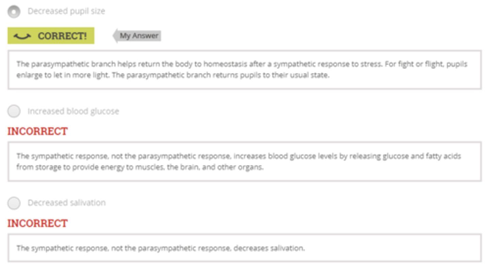This screenshot has height=271, width=490.
Task: Click empty space inside the salivation explanation box
Action: click(x=391, y=248)
